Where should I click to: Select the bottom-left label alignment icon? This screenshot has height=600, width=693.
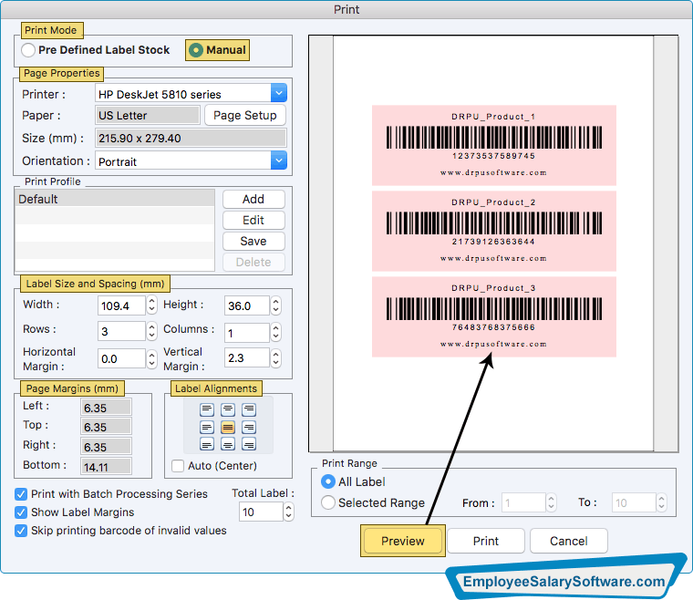tap(207, 444)
